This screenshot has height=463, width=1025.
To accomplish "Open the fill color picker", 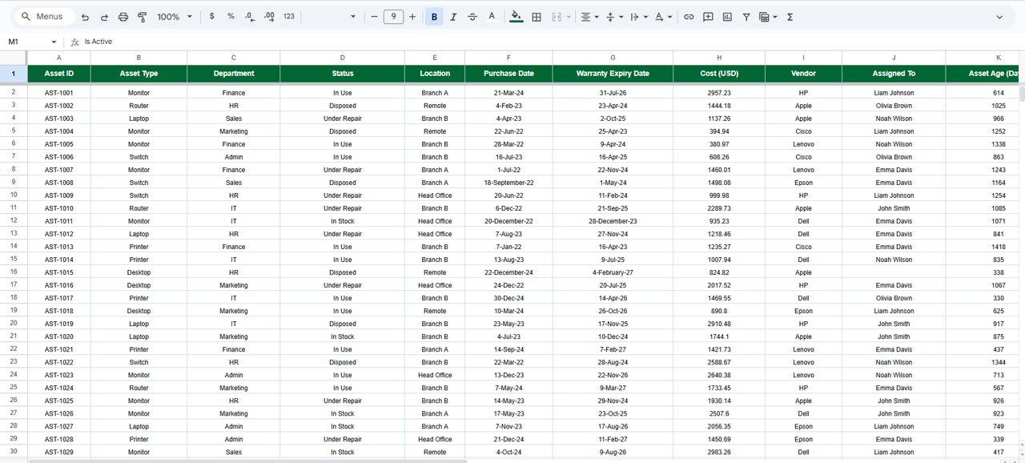I will tap(516, 17).
